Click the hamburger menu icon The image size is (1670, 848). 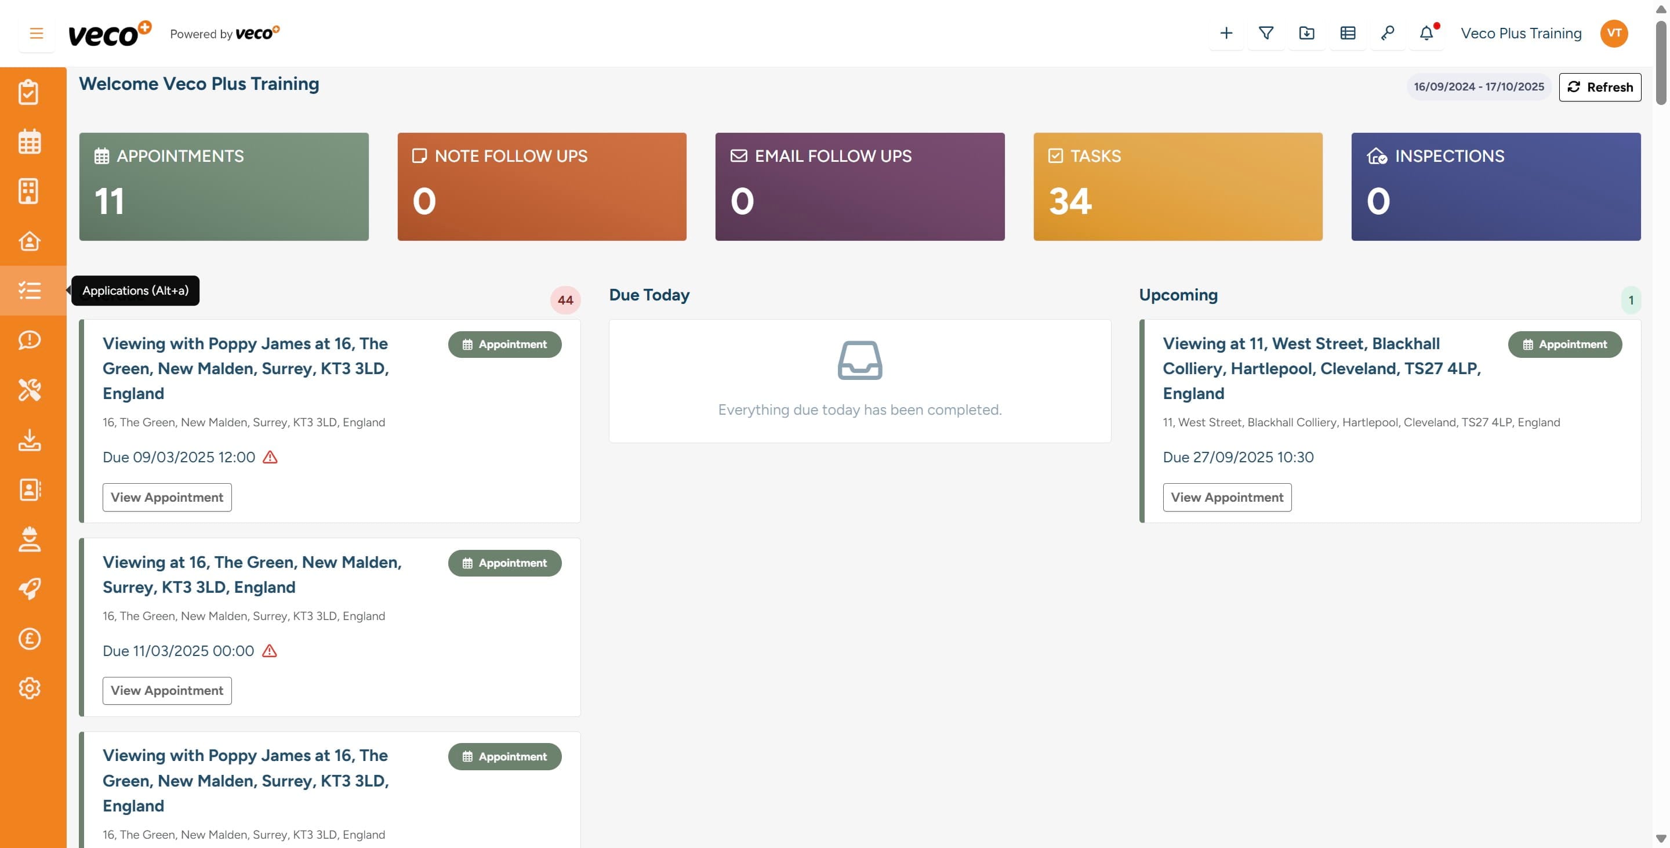(37, 33)
